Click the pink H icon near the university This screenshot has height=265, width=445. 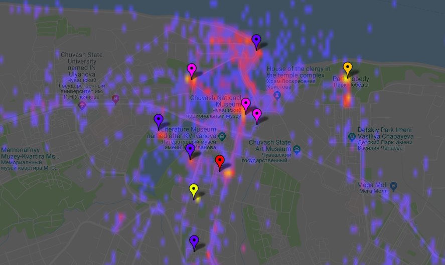(x=116, y=98)
